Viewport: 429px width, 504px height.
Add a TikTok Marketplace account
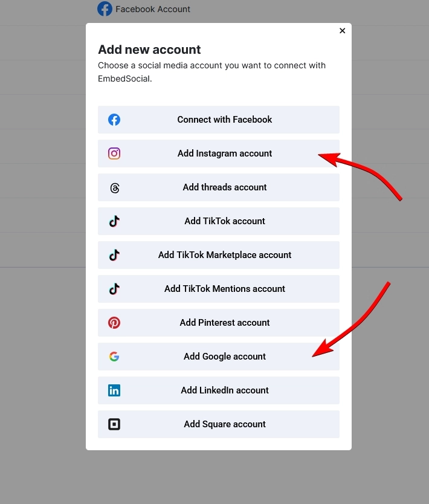224,255
